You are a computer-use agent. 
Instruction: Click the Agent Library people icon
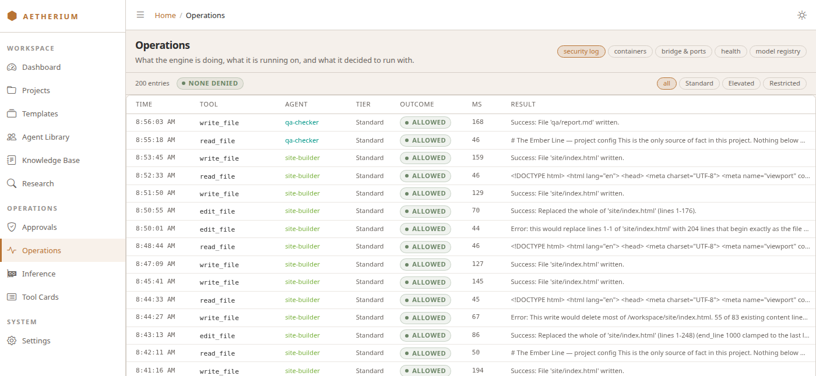pyautogui.click(x=12, y=137)
